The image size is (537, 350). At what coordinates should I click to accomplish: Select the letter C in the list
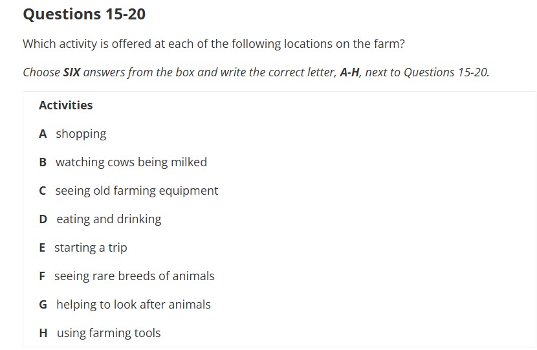[43, 191]
